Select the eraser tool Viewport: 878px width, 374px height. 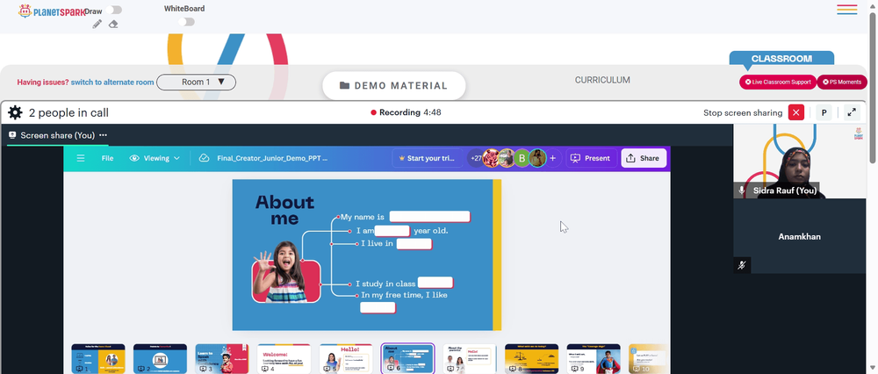pos(113,24)
